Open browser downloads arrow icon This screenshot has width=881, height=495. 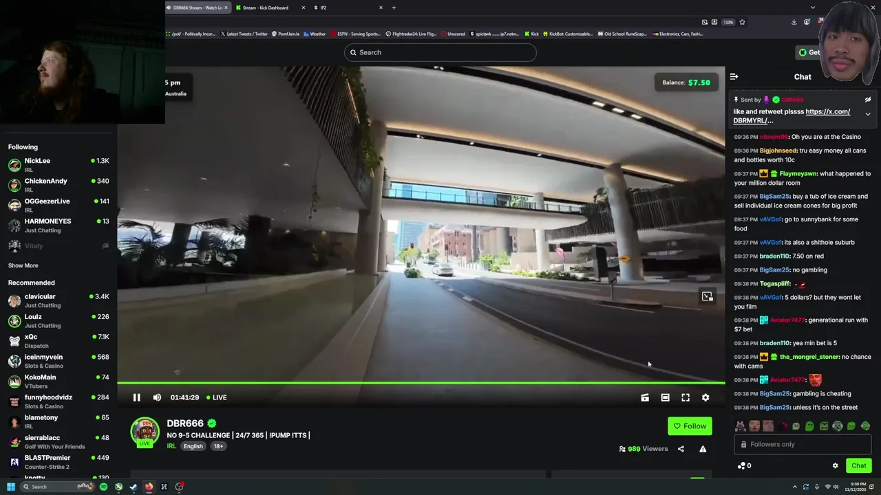click(794, 22)
